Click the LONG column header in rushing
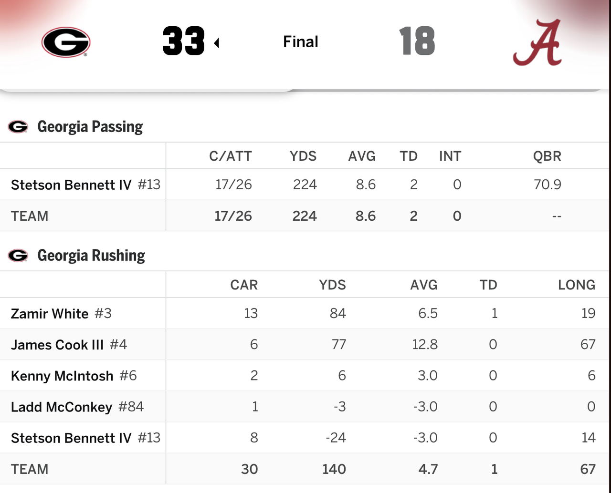This screenshot has height=493, width=611. pyautogui.click(x=577, y=285)
